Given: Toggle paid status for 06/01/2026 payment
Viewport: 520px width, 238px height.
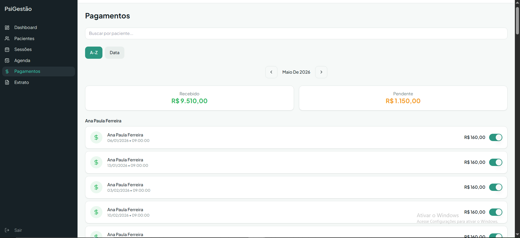Looking at the screenshot, I should tap(496, 138).
